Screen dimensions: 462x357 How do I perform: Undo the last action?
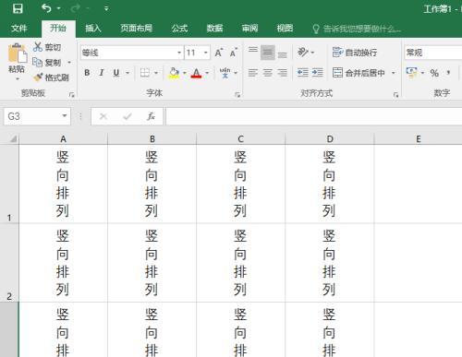46,8
